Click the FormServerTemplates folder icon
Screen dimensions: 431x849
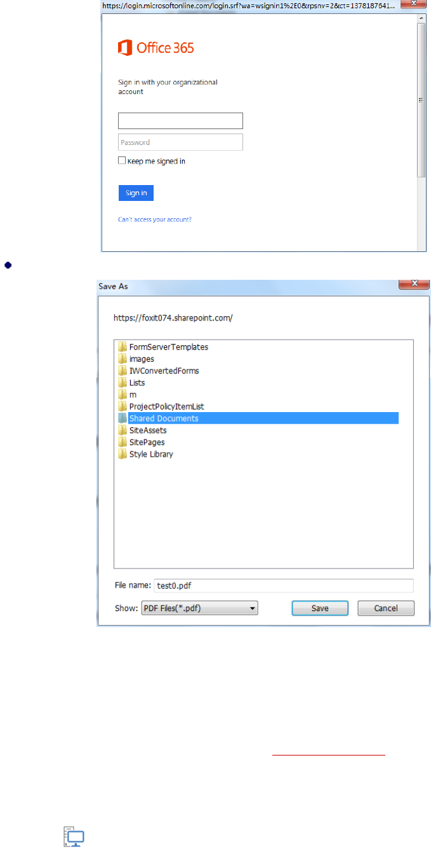click(x=123, y=347)
